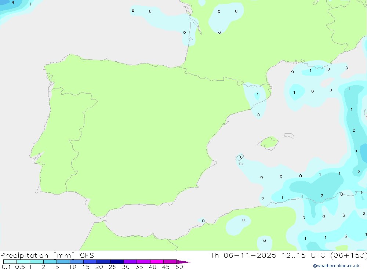Click the '50' legend label
This screenshot has width=367, height=269.
179,267
